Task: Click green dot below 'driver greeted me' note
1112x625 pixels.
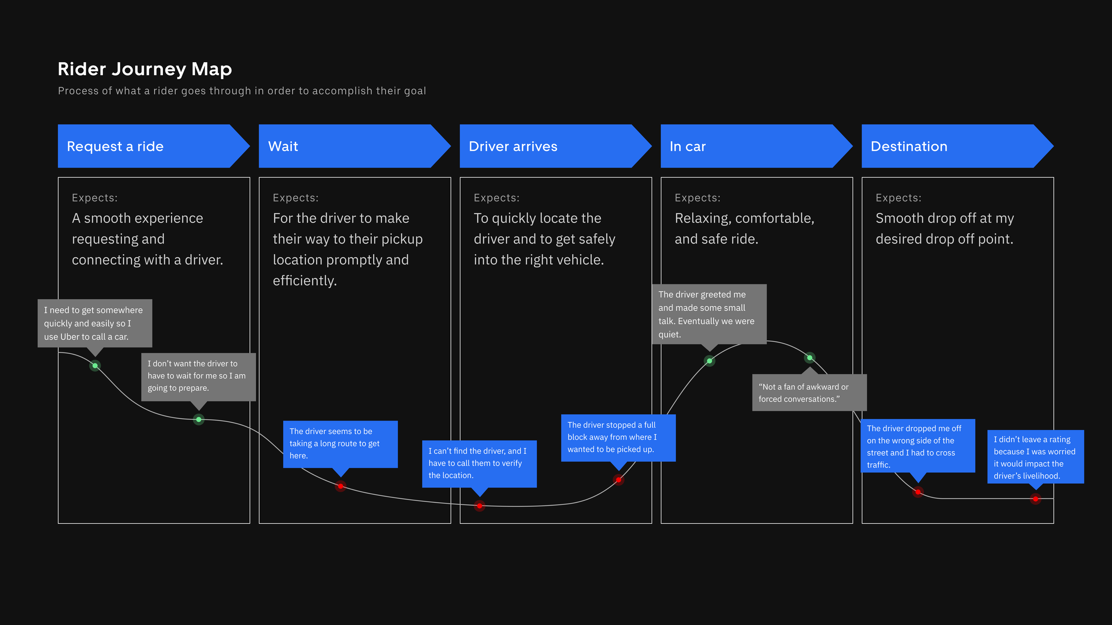Action: tap(709, 361)
